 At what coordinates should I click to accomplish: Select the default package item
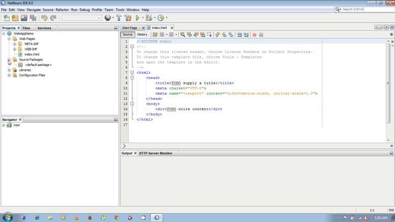pos(38,65)
